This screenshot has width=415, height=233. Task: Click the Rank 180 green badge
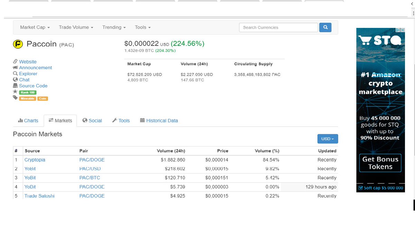coord(28,93)
